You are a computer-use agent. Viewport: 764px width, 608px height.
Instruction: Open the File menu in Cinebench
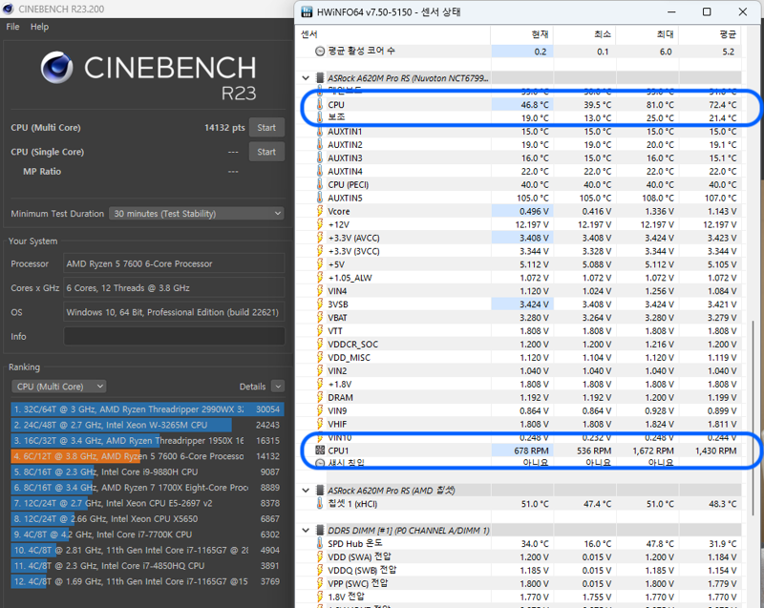pos(12,27)
